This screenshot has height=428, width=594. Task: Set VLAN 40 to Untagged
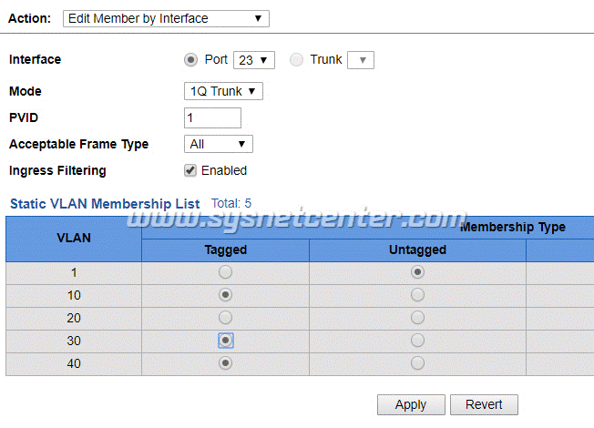[x=417, y=363]
